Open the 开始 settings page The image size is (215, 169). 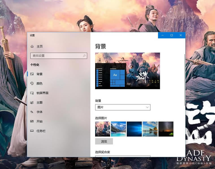coord(40,122)
